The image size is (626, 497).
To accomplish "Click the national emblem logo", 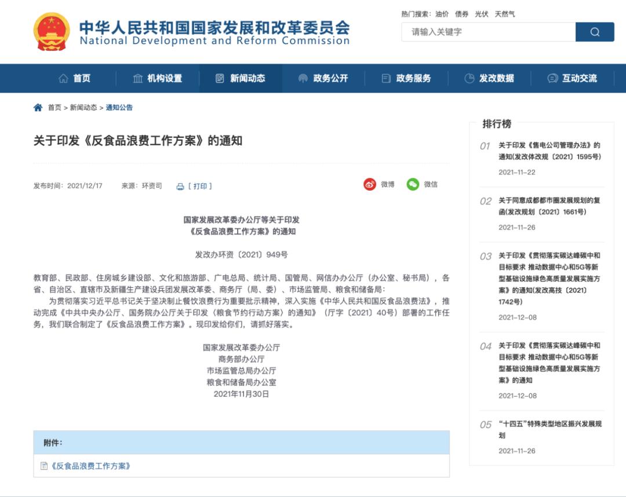I will coord(52,31).
